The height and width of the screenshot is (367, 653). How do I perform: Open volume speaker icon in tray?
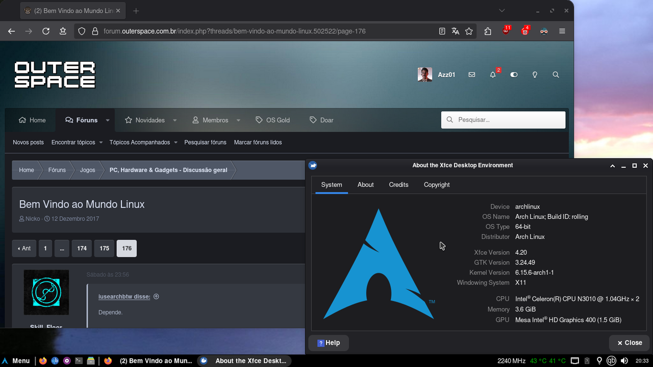click(x=624, y=361)
